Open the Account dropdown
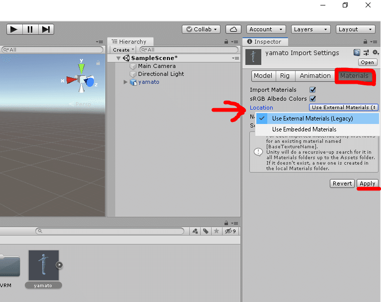Screen dimensions: 381x302 click(x=266, y=29)
